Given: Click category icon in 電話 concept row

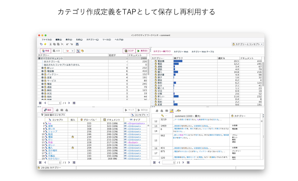Looking at the screenshot, I should pyautogui.click(x=73, y=137).
